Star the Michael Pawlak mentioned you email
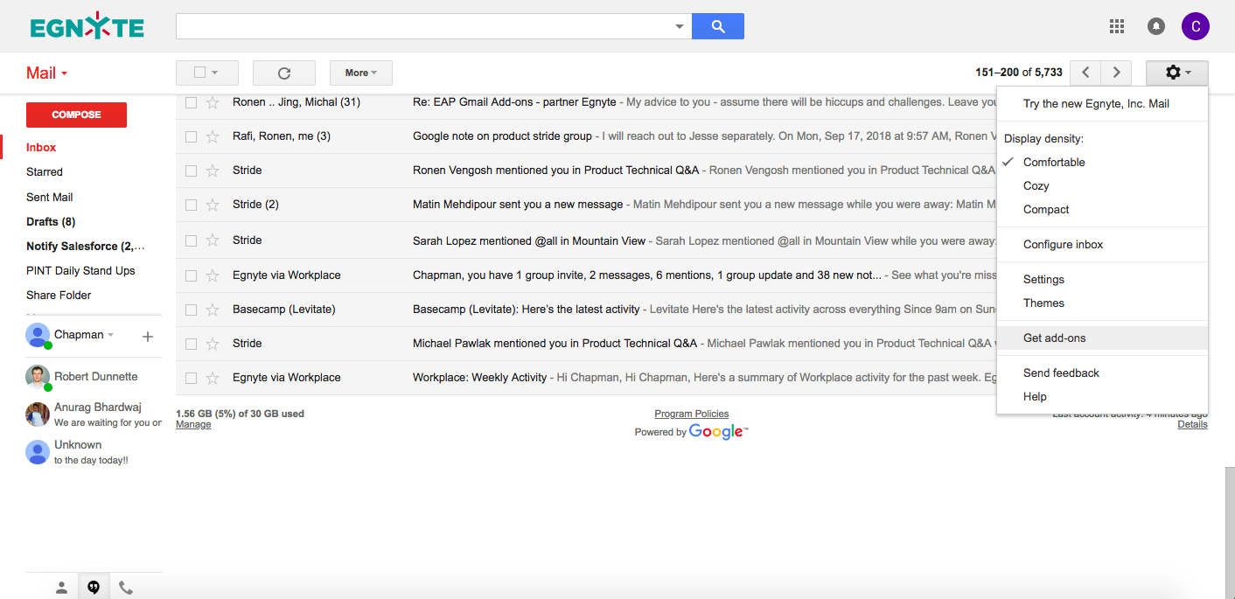This screenshot has width=1235, height=599. [212, 344]
